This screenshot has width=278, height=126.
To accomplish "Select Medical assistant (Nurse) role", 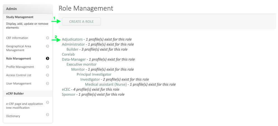I will 106,85.
